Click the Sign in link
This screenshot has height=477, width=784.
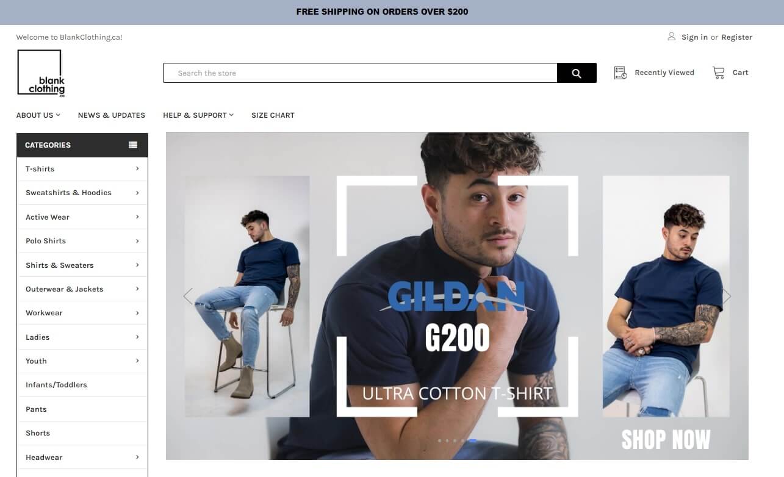coord(694,37)
